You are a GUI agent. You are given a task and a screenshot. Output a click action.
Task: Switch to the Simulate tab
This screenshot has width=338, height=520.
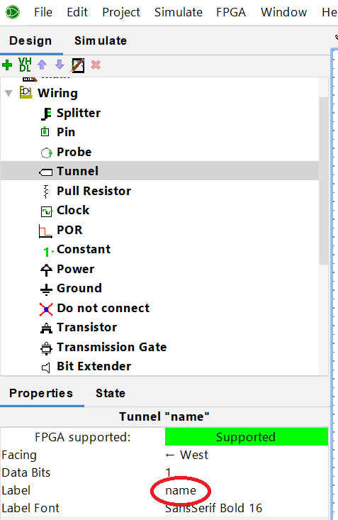[x=101, y=40]
